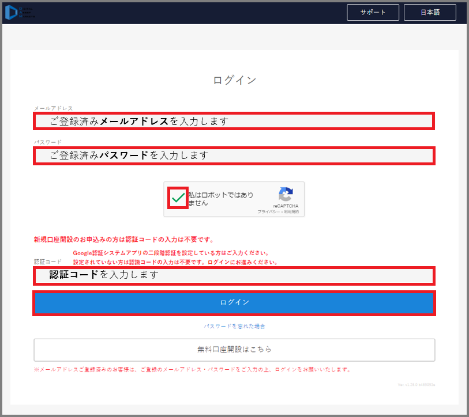This screenshot has height=417, width=469.
Task: Open the パスワードを忘れた場合 link
Action: pos(234,326)
